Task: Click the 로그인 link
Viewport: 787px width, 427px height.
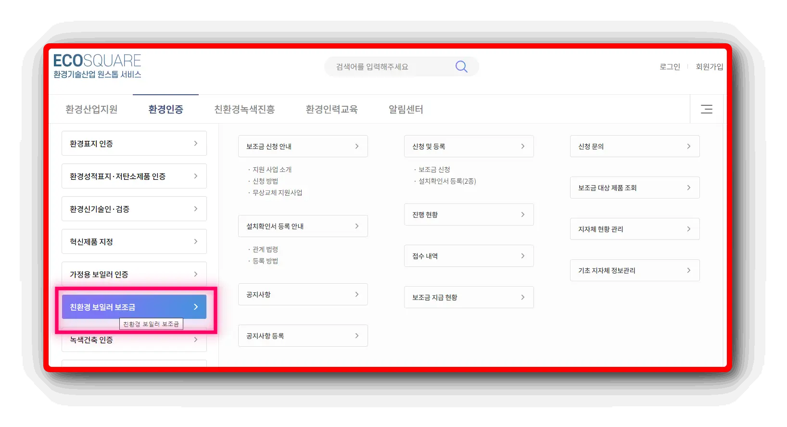Action: 670,67
